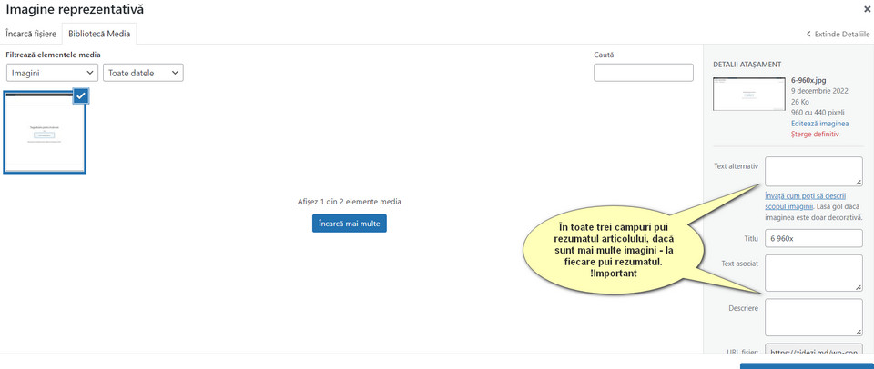Open the Editează imaginea link

[x=819, y=124]
